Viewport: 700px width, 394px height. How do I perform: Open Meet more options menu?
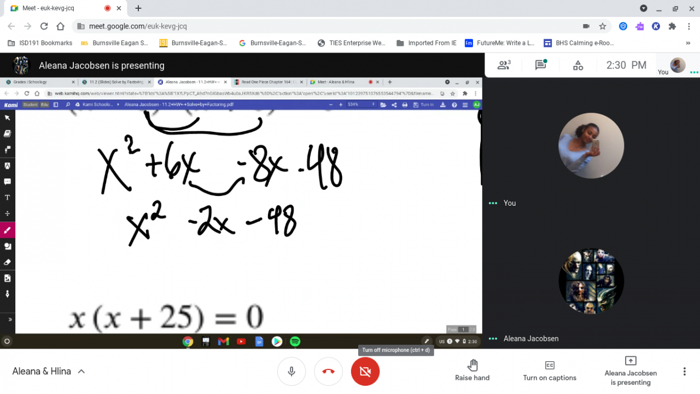(x=684, y=372)
